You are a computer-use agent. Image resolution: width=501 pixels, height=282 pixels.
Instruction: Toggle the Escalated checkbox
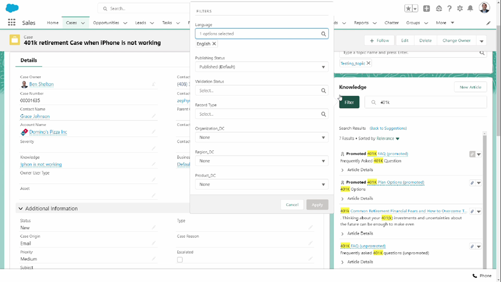(x=180, y=260)
